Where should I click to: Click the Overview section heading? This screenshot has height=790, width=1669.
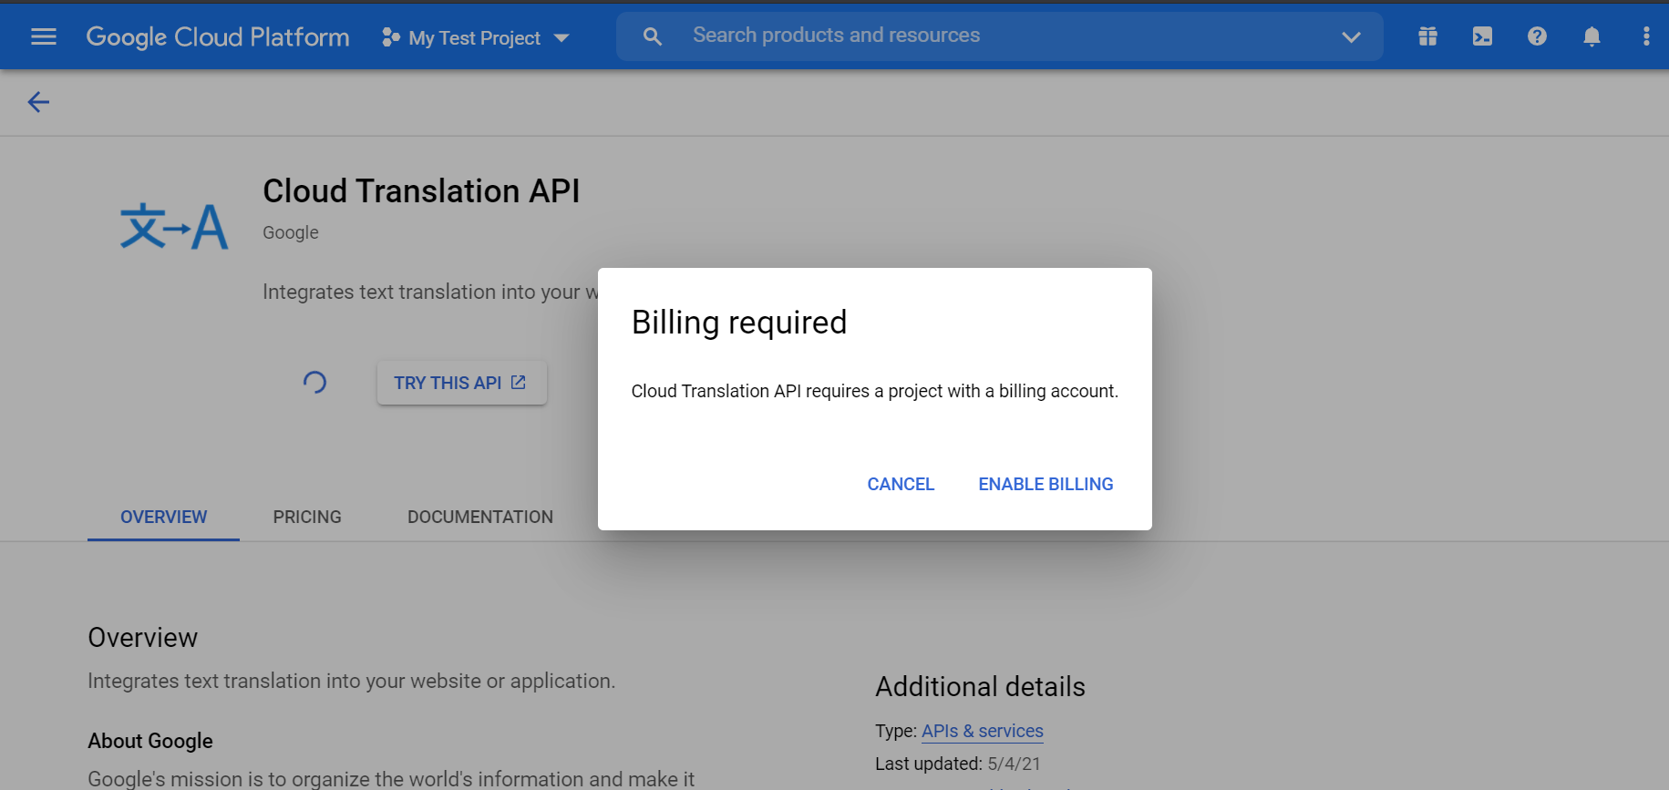coord(143,638)
